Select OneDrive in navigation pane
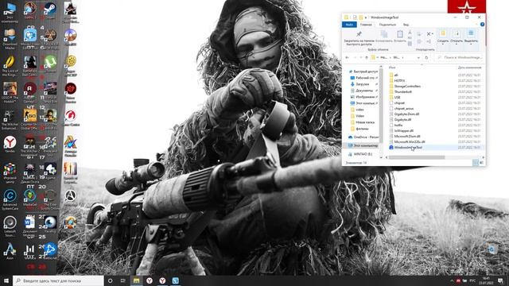The width and height of the screenshot is (509, 286). click(363, 137)
